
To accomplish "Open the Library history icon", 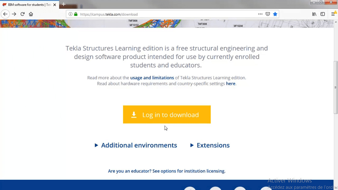I will click(314, 14).
